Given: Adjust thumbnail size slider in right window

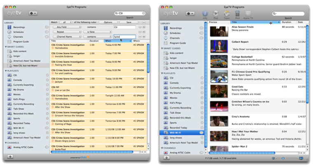Looking at the screenshot, I should (283, 158).
